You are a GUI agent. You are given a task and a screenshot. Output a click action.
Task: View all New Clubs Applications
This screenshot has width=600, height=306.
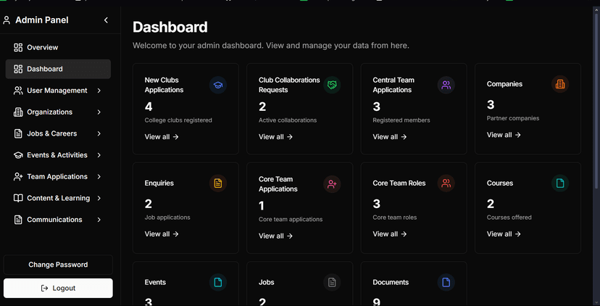tap(162, 137)
